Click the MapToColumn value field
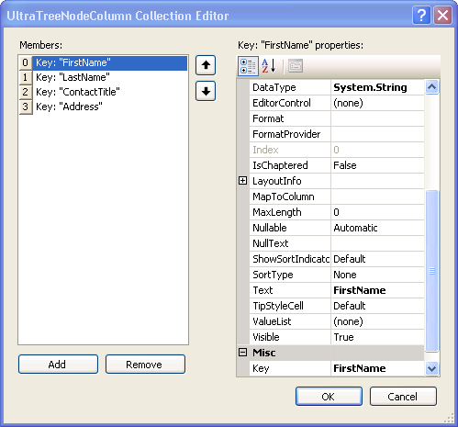Screen dimensions: 458x427 pyautogui.click(x=377, y=197)
